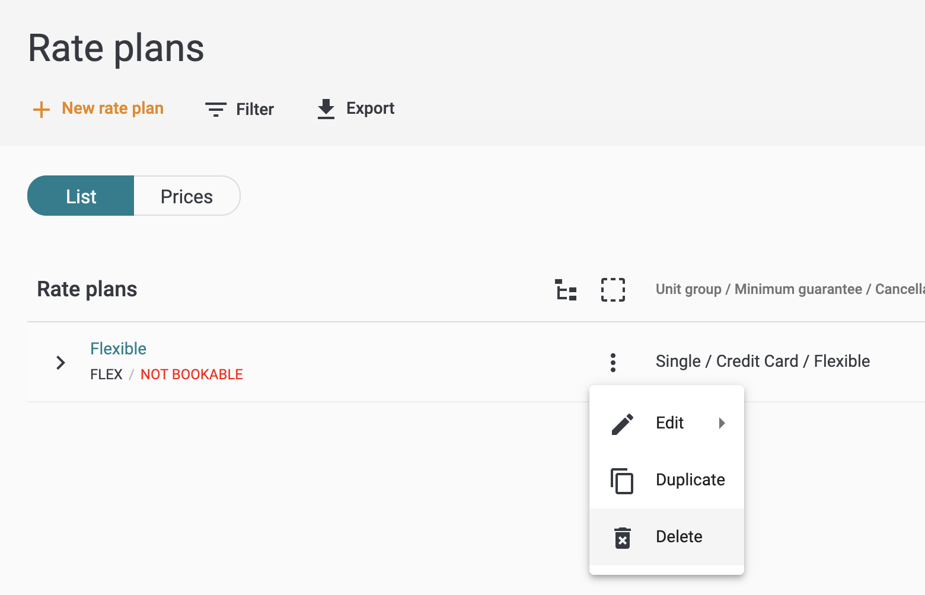Image resolution: width=925 pixels, height=595 pixels.
Task: Click the FLEX code text
Action: (x=106, y=375)
